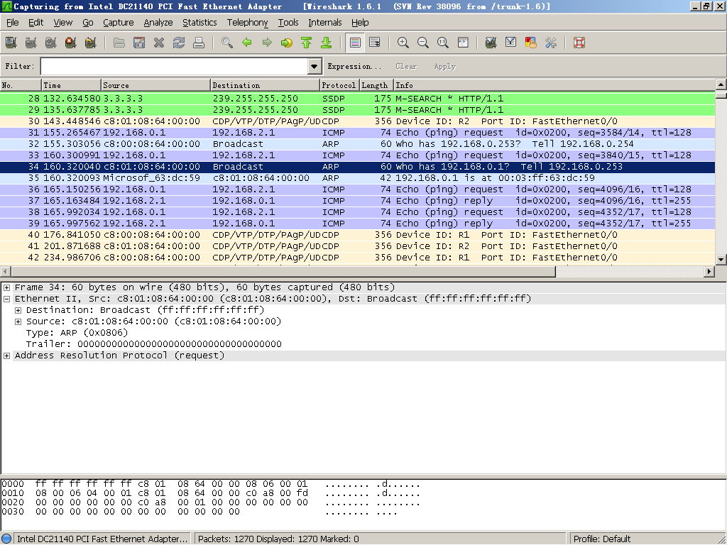Edit display filters
Screen dimensions: 727x545
(511, 43)
